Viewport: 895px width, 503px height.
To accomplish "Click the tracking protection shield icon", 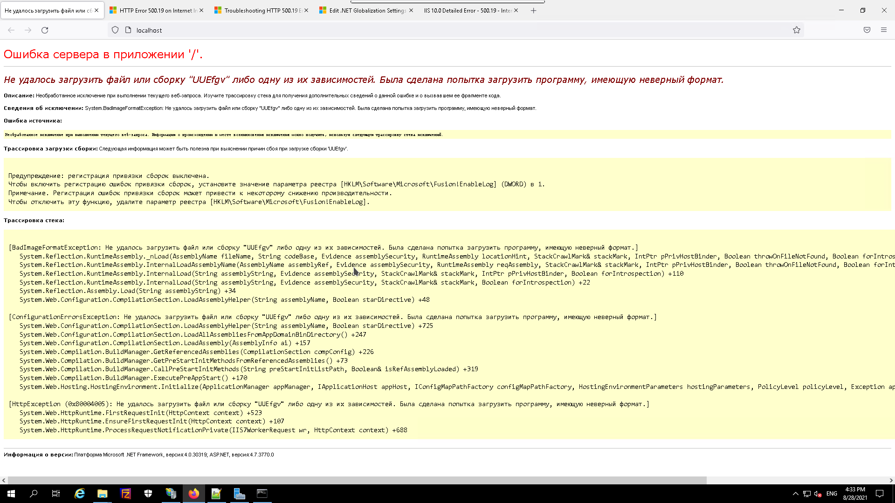I will (x=115, y=30).
